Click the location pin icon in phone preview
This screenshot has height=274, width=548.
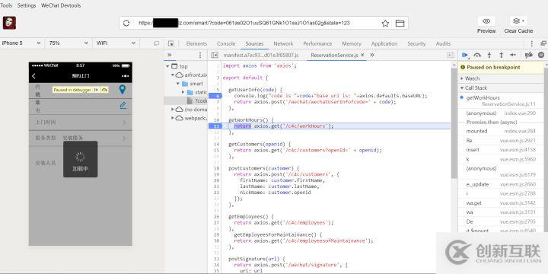(x=122, y=90)
